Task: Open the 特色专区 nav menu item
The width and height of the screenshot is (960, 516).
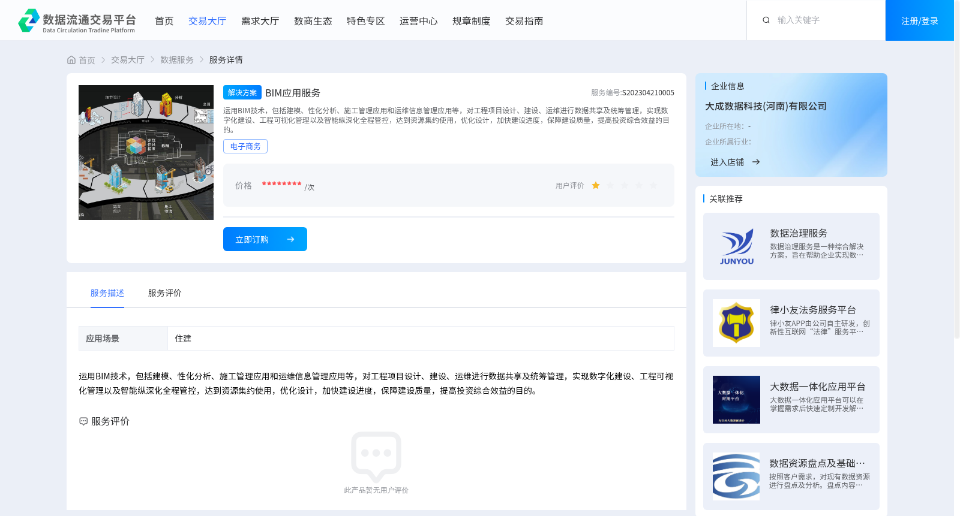Action: click(x=366, y=21)
